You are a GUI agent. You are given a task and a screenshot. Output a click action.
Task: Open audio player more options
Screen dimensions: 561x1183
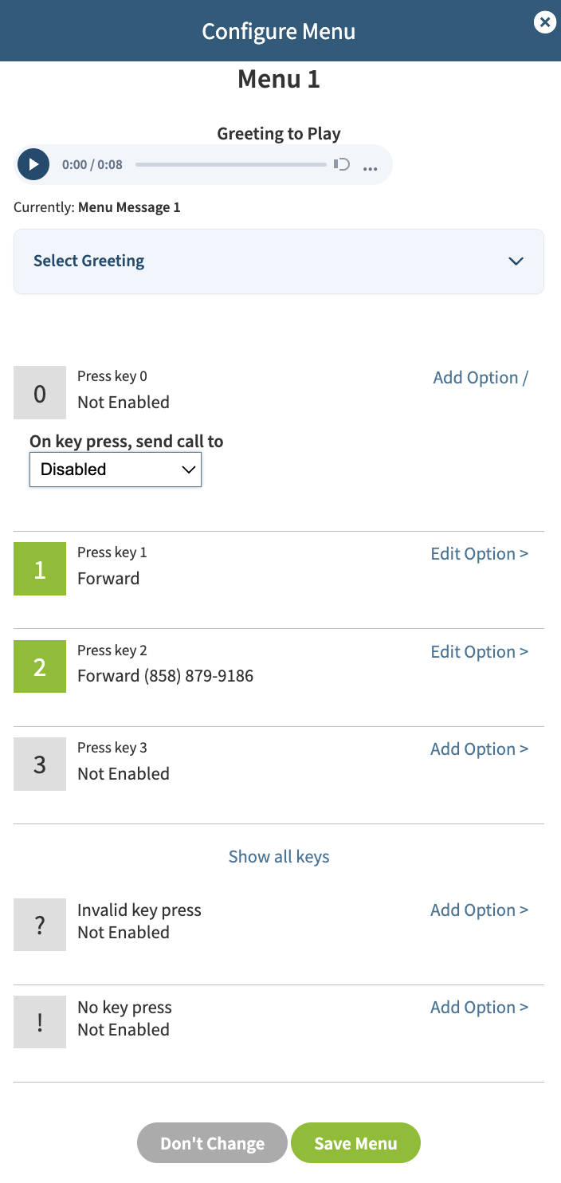tap(370, 166)
